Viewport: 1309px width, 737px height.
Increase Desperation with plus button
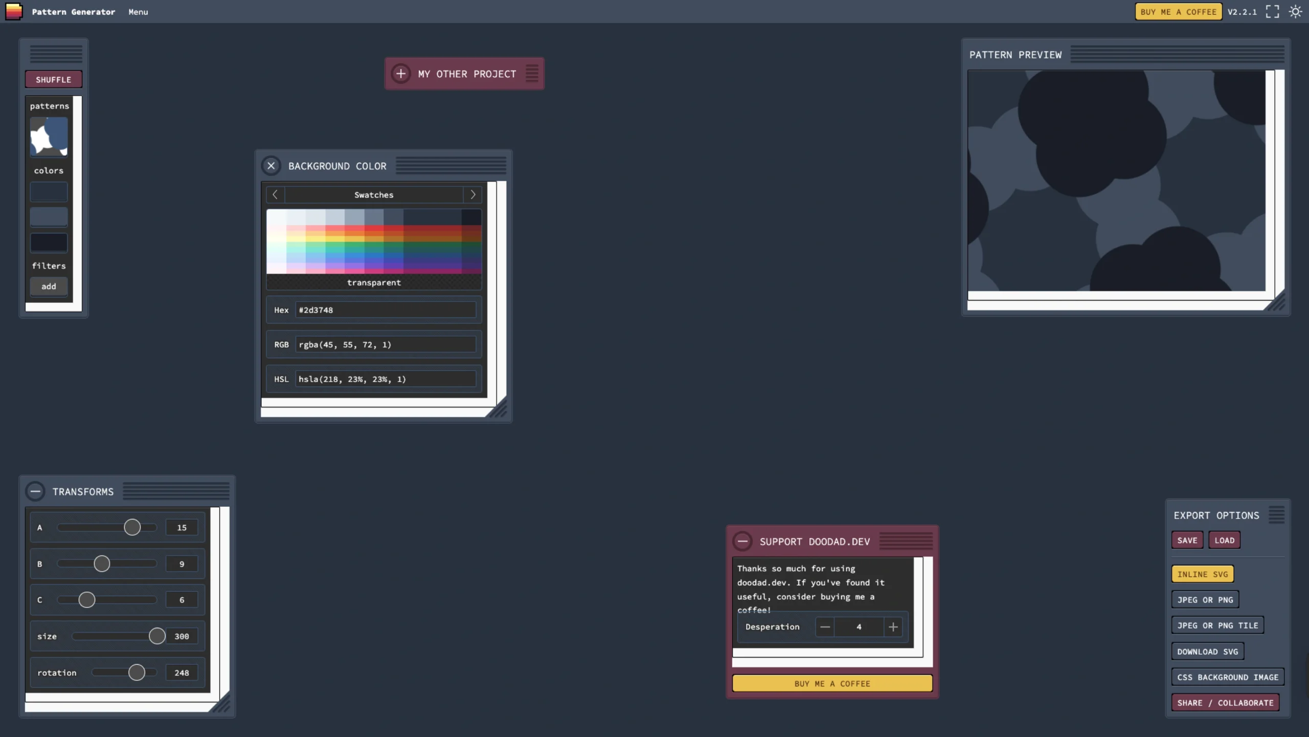[893, 627]
